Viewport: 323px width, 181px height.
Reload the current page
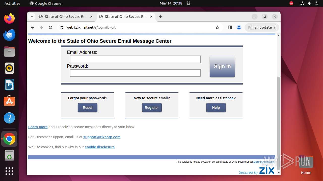click(50, 27)
